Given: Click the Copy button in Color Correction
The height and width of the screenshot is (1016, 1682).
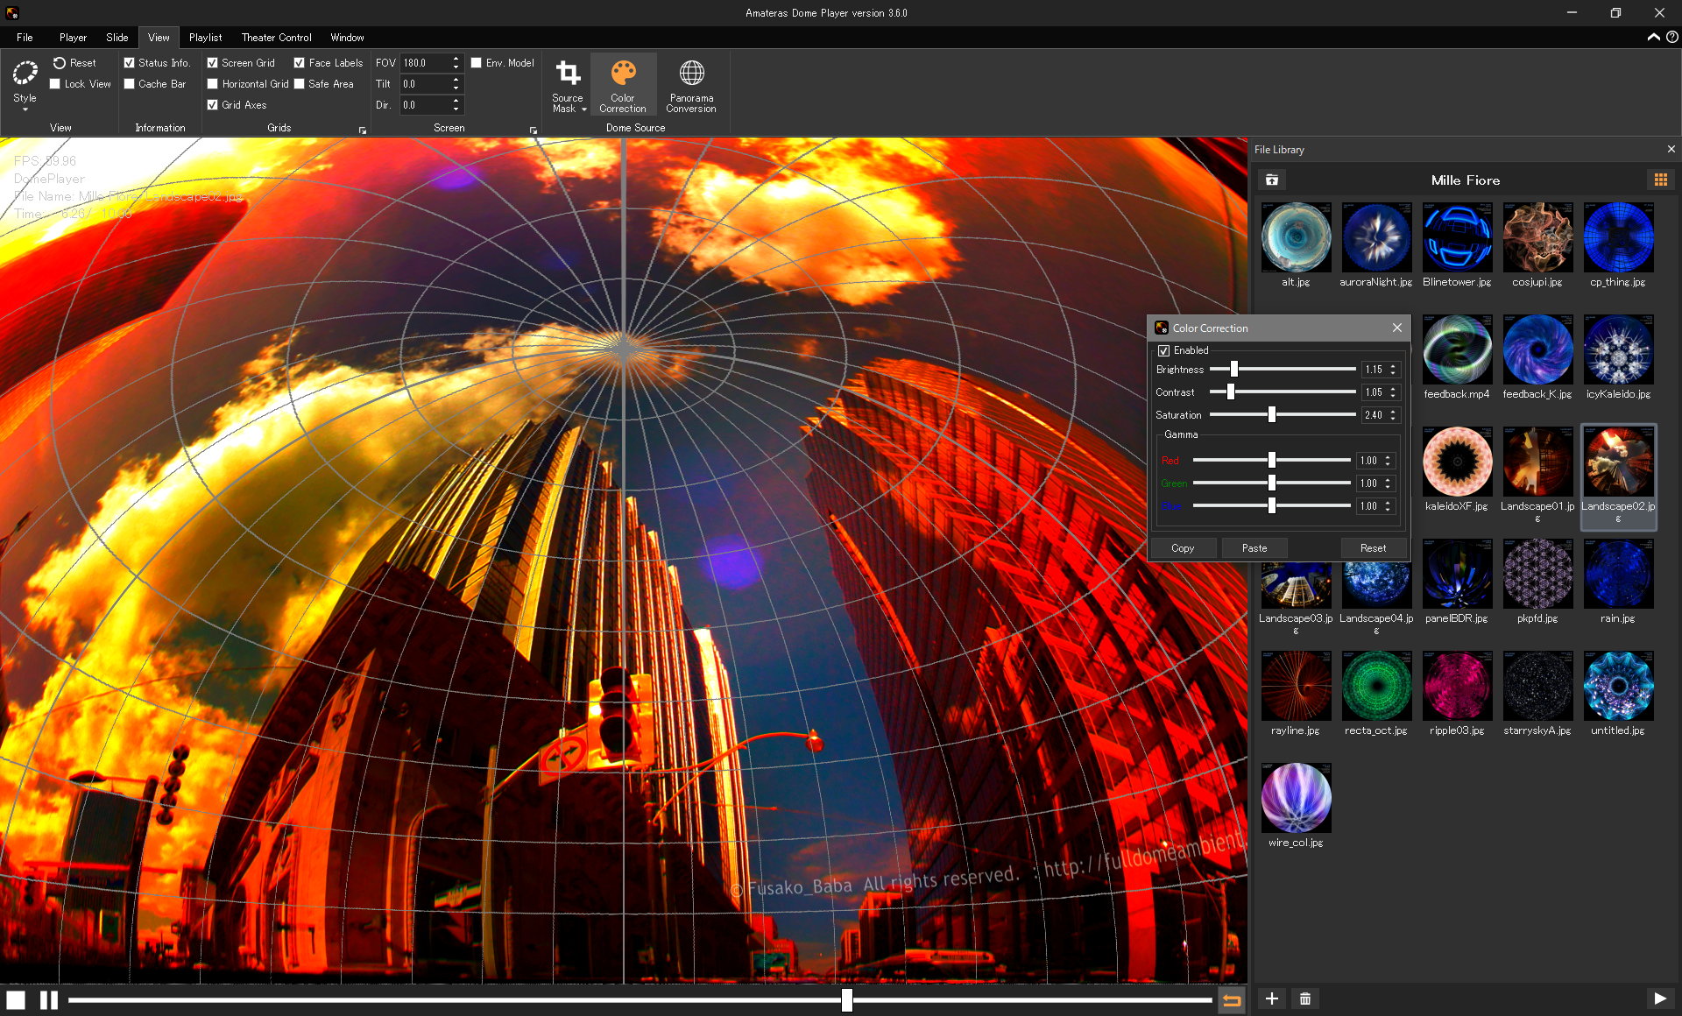Looking at the screenshot, I should [x=1183, y=548].
